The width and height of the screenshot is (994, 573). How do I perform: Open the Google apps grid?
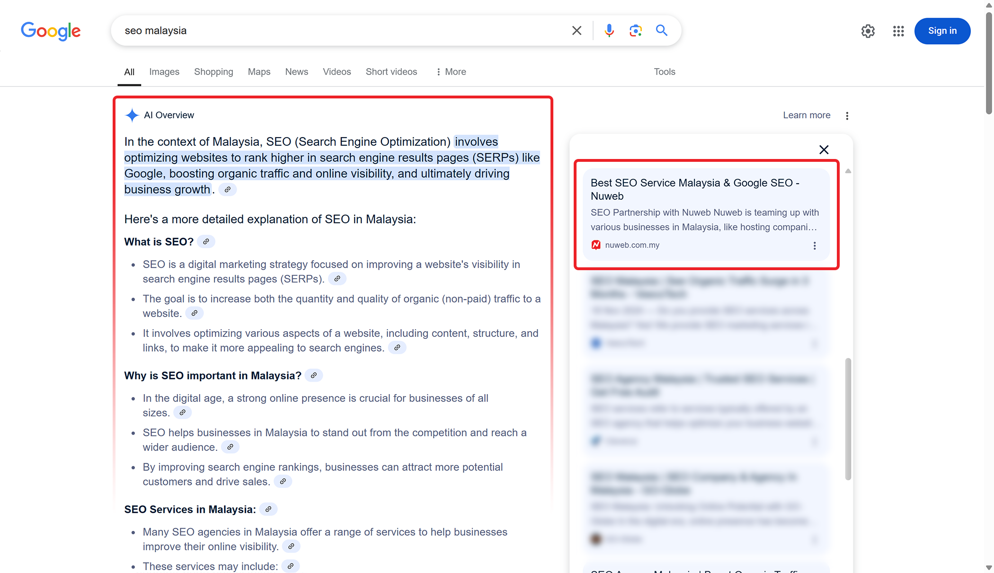tap(898, 31)
